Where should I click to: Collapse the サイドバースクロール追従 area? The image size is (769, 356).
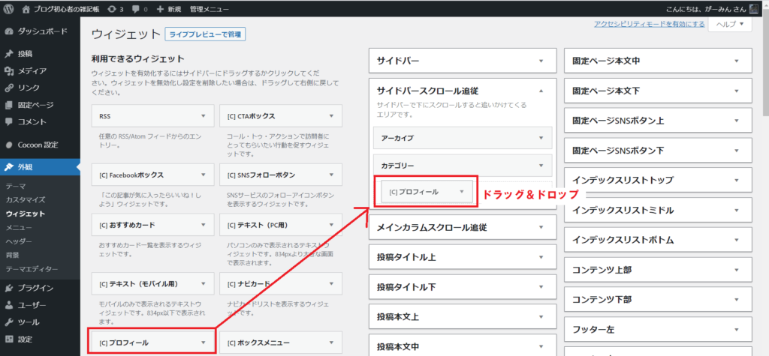pos(541,91)
